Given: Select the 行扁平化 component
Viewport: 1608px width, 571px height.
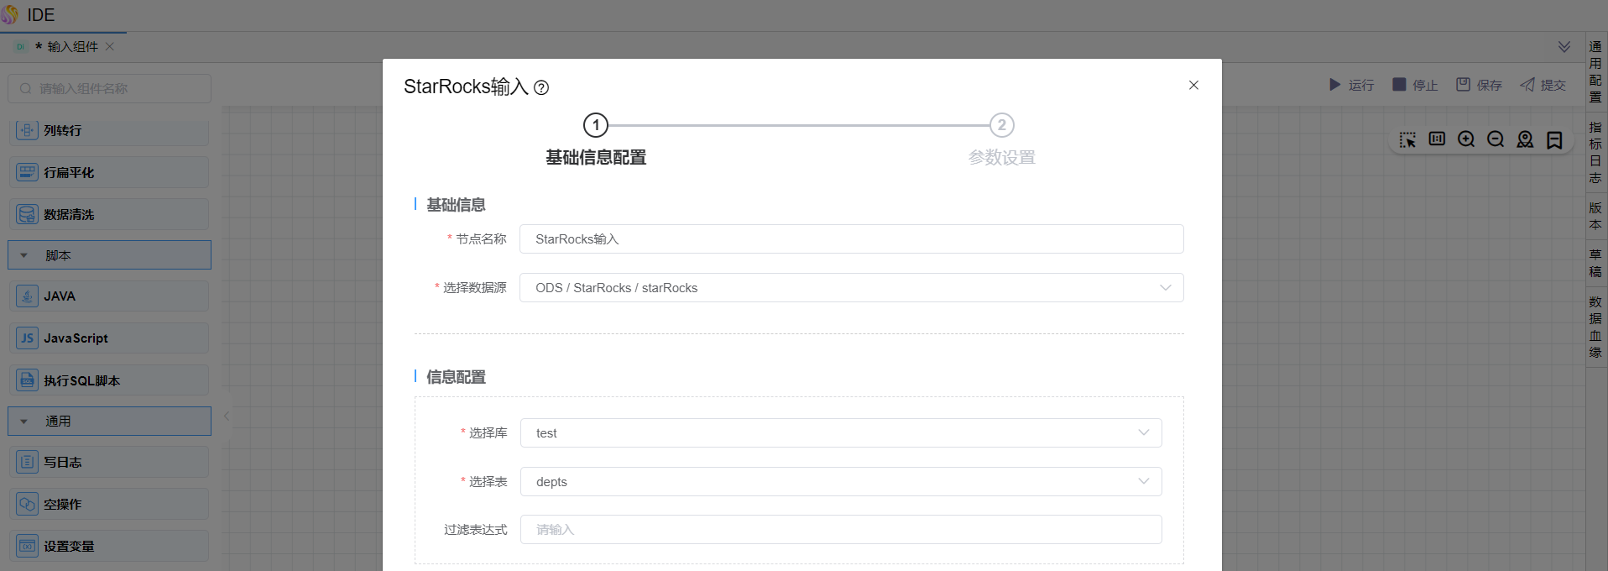Looking at the screenshot, I should tap(109, 172).
